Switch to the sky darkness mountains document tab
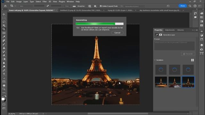205x115 pixels. [160, 10]
